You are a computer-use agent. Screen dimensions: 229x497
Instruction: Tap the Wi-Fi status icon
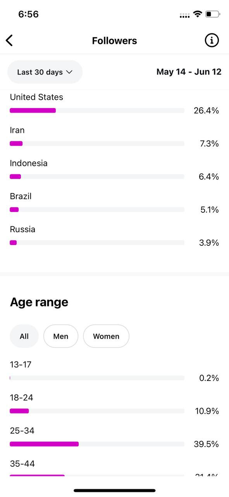[x=198, y=14]
